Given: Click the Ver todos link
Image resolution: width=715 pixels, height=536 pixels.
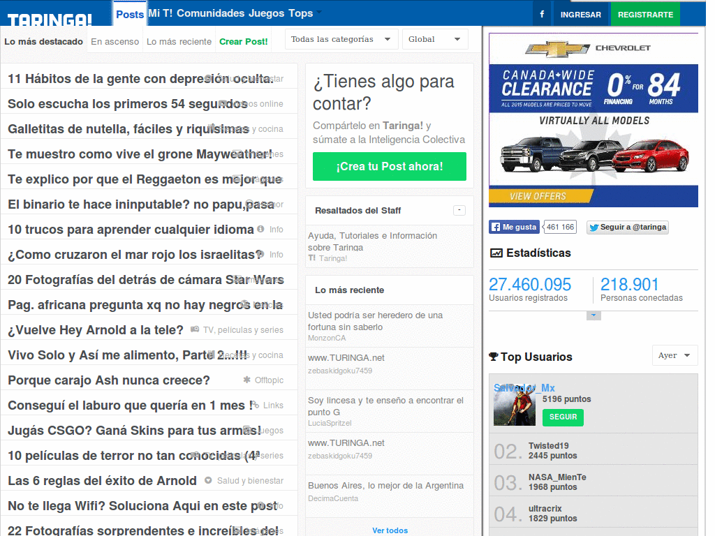Looking at the screenshot, I should [x=390, y=530].
